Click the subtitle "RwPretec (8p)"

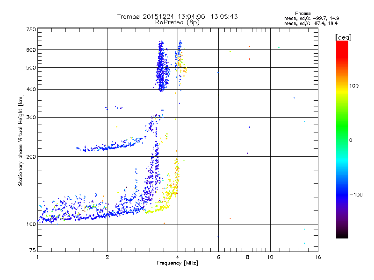pyautogui.click(x=177, y=22)
